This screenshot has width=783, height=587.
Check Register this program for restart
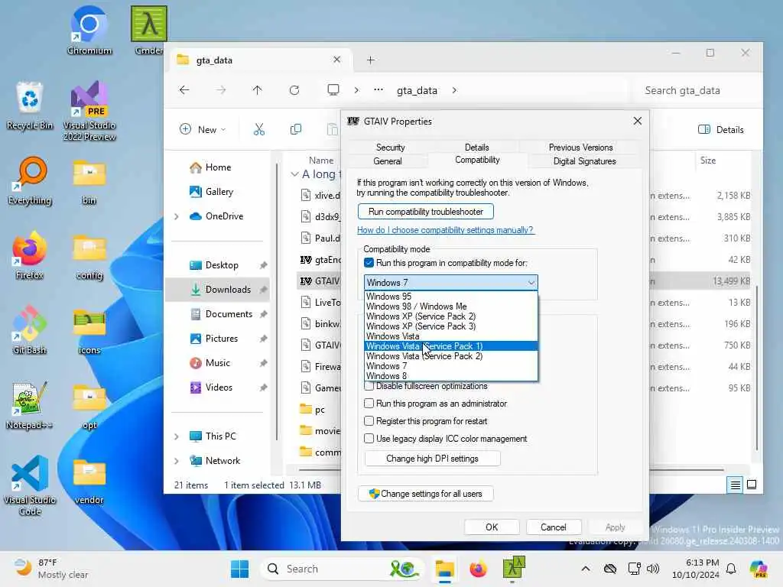pos(369,421)
